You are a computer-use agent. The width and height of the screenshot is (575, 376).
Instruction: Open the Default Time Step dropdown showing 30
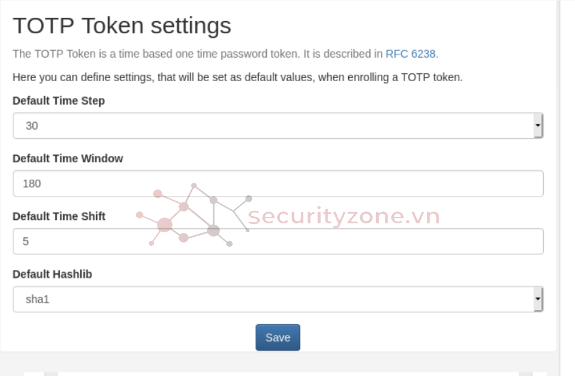(278, 126)
